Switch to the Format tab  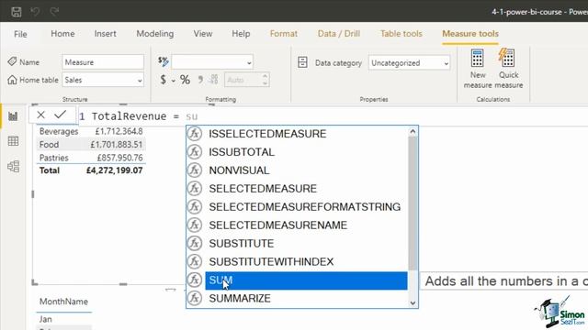tap(284, 34)
